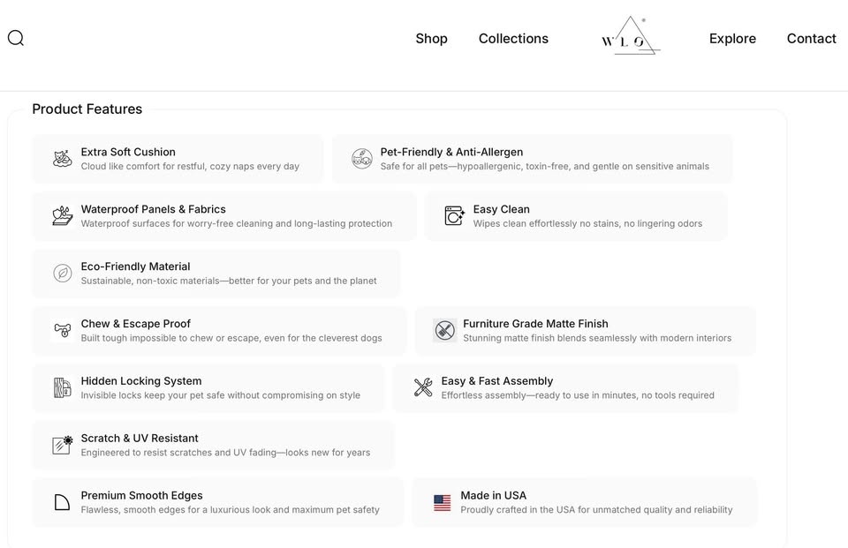Open the Collections menu

pos(513,39)
